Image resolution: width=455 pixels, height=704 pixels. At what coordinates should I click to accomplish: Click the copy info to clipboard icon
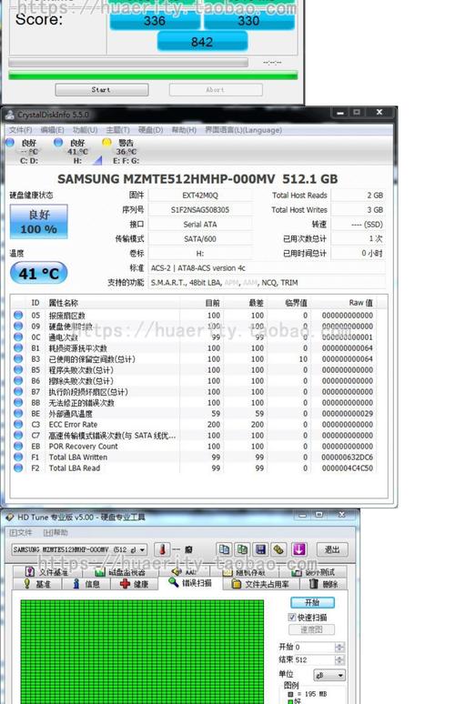pyautogui.click(x=224, y=549)
